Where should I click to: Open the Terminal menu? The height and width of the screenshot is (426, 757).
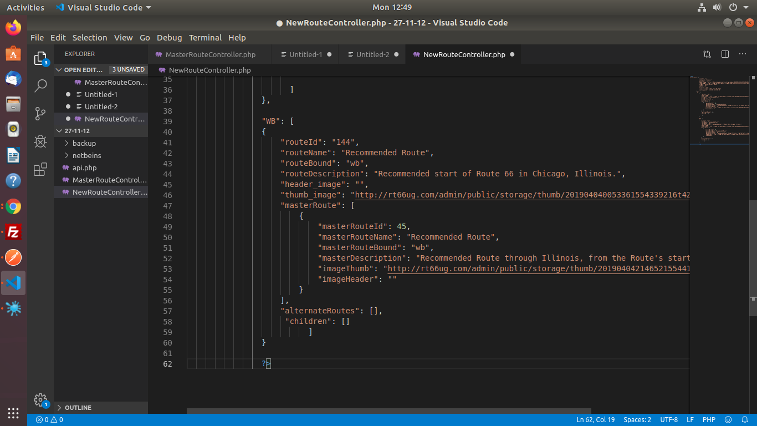(205, 38)
